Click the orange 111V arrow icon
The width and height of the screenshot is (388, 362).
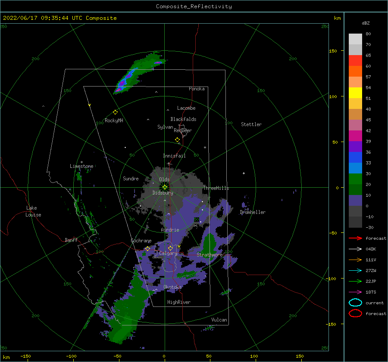coord(355,260)
